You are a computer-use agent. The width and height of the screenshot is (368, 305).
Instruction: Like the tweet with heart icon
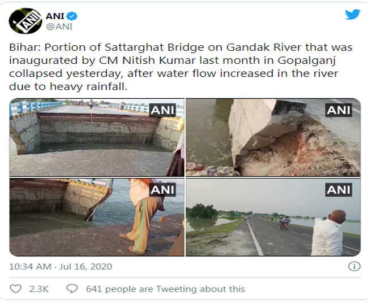point(15,289)
